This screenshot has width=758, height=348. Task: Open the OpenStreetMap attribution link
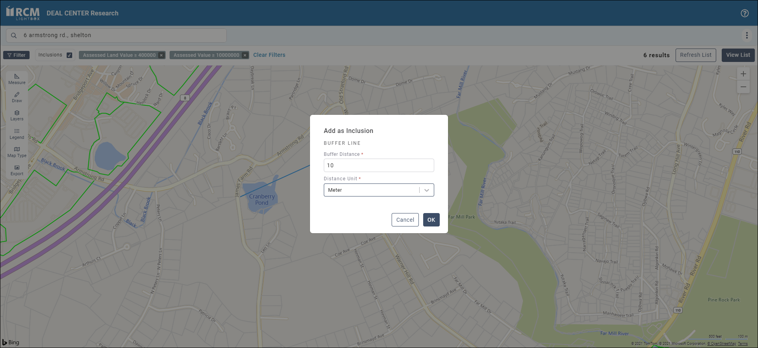pos(721,344)
